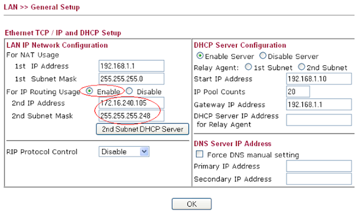Click the 2nd Subnet DHCP Server button
355x212 pixels.
[143, 129]
